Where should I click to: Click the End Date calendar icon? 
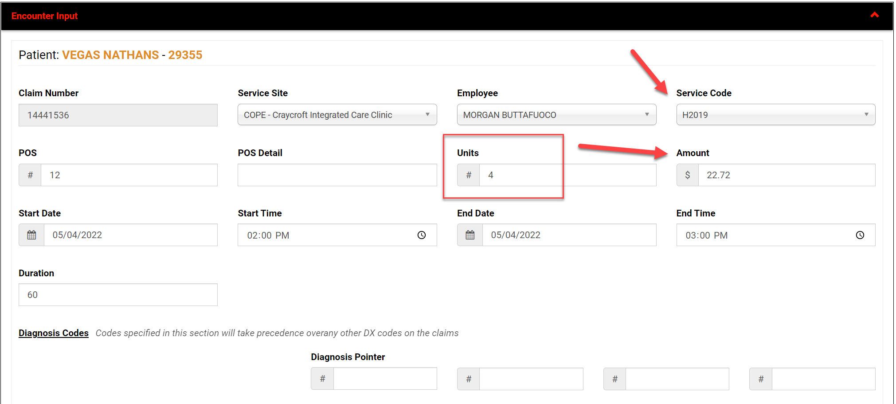click(470, 235)
